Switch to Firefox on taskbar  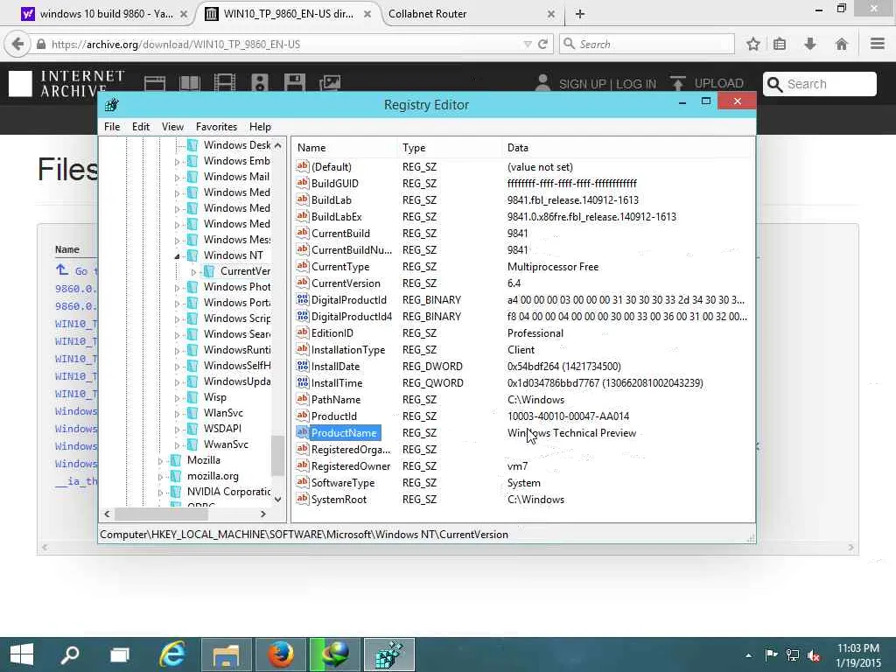coord(281,654)
